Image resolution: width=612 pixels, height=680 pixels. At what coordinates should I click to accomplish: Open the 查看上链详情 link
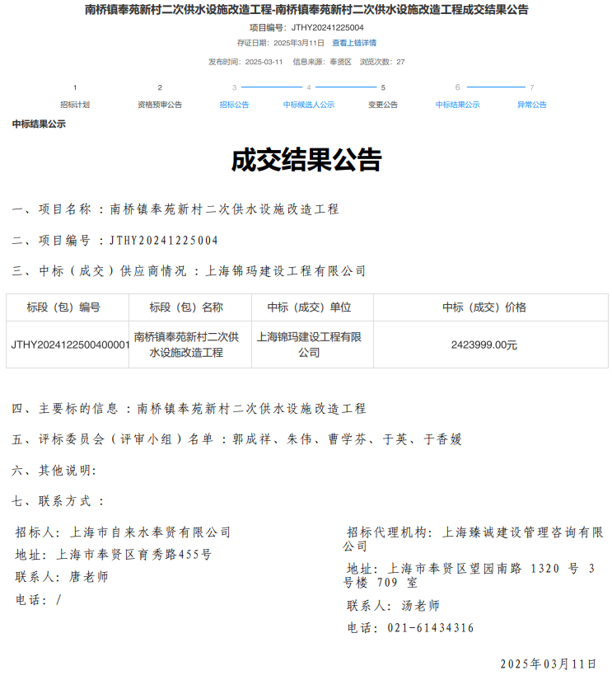point(354,43)
